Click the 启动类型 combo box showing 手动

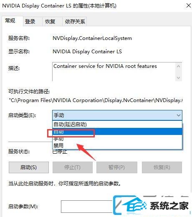click(117, 115)
